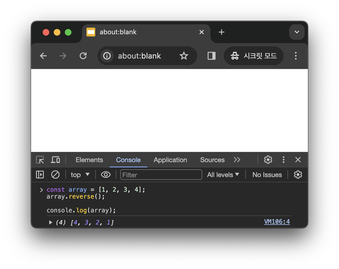339x269 pixels.
Task: Clear console with the ban icon
Action: click(x=55, y=175)
